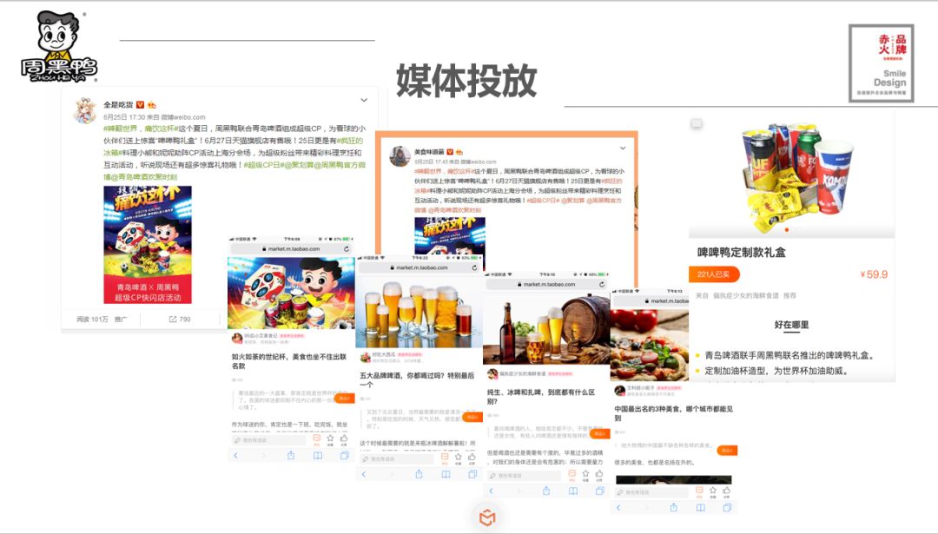Tap share icon in the 五大品牌啤酒 phone
This screenshot has height=534, width=938.
pos(419,474)
